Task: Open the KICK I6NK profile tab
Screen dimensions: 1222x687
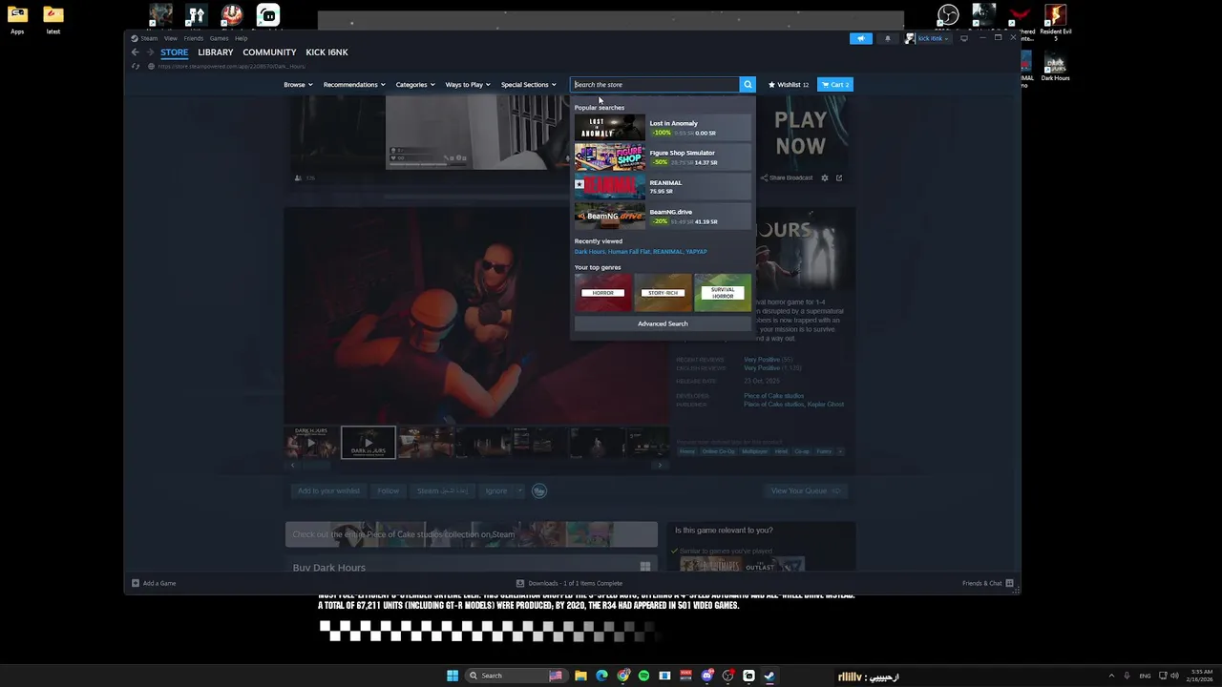Action: click(327, 52)
